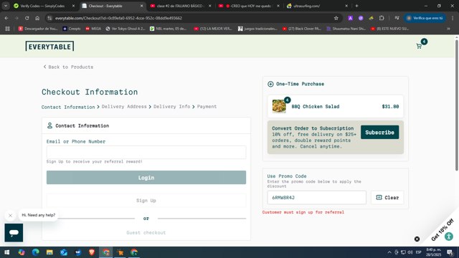Click the Login button
The height and width of the screenshot is (258, 459).
(x=146, y=178)
